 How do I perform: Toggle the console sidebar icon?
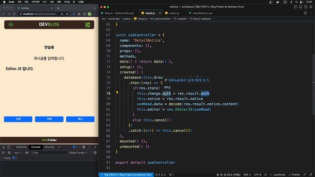3,153
